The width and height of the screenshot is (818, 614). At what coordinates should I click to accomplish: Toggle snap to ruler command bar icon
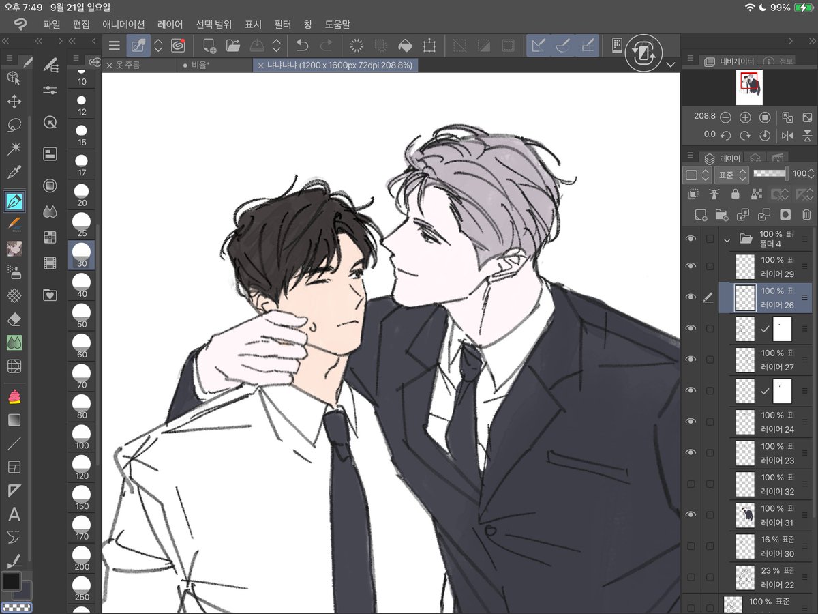click(x=539, y=46)
